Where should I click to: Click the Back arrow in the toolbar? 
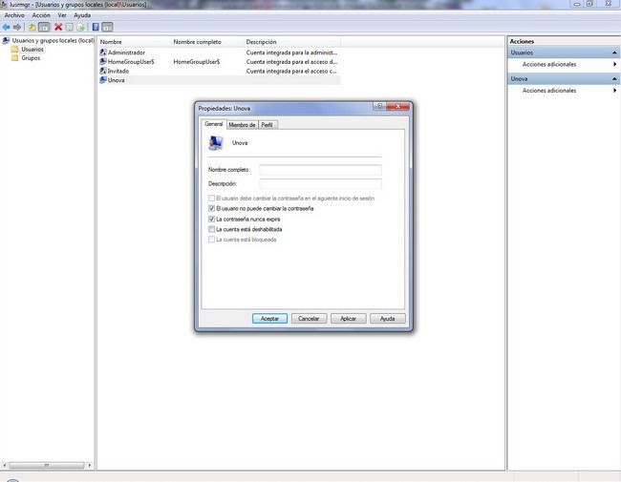(x=6, y=27)
